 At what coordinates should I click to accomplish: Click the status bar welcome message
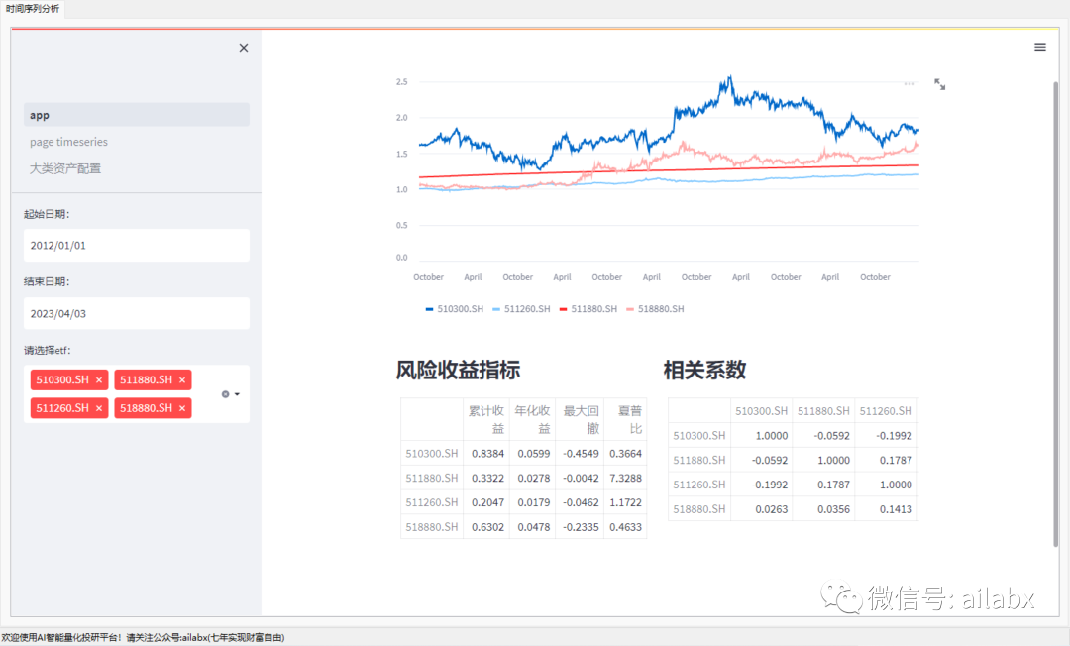(143, 638)
